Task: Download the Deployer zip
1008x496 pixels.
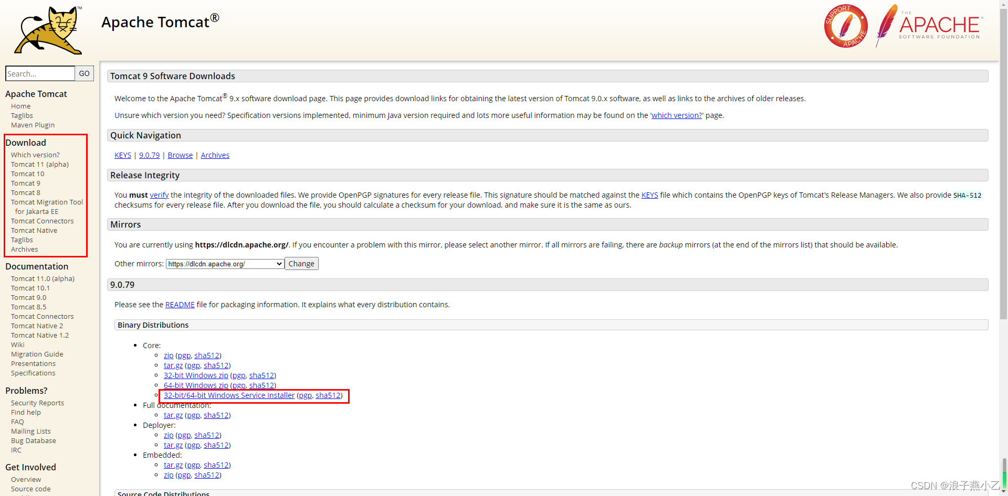Action: pyautogui.click(x=169, y=435)
